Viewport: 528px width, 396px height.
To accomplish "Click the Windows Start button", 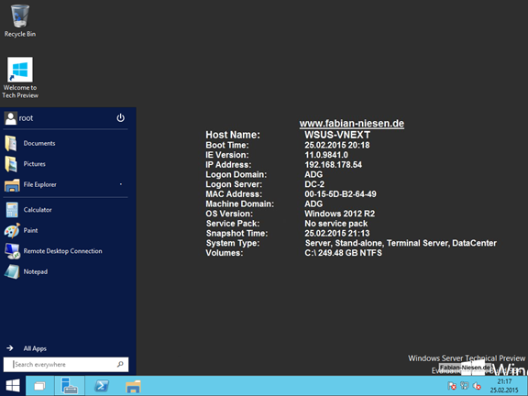I will point(13,386).
